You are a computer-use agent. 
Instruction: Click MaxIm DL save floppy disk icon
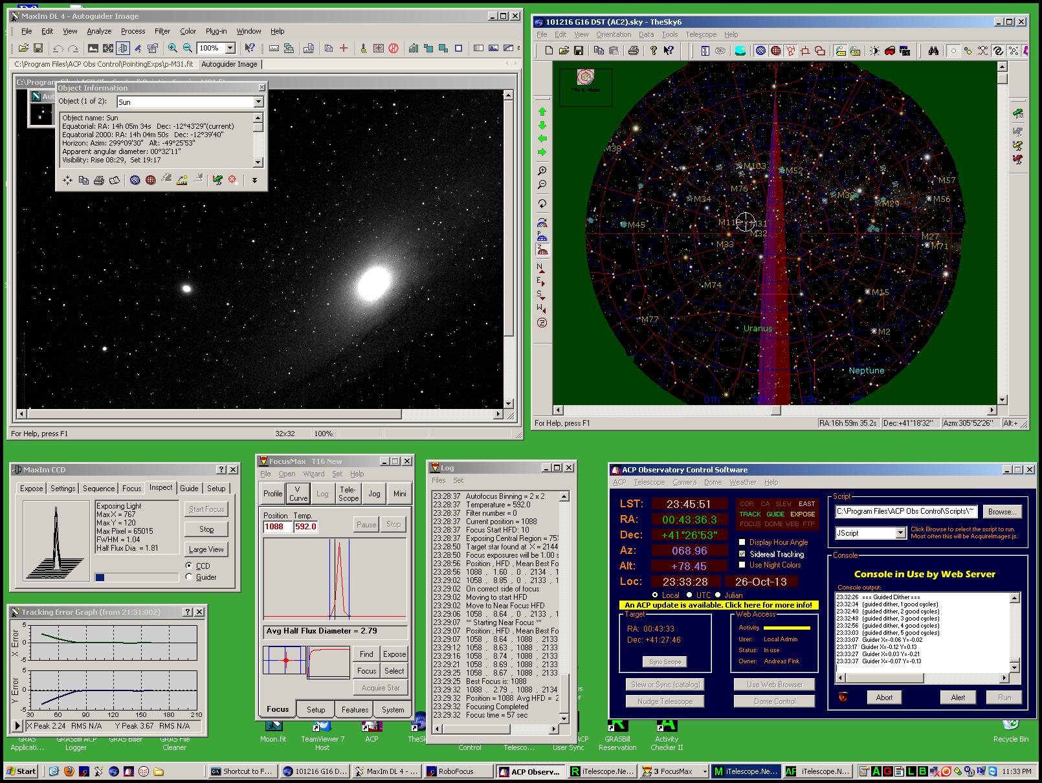(x=38, y=48)
